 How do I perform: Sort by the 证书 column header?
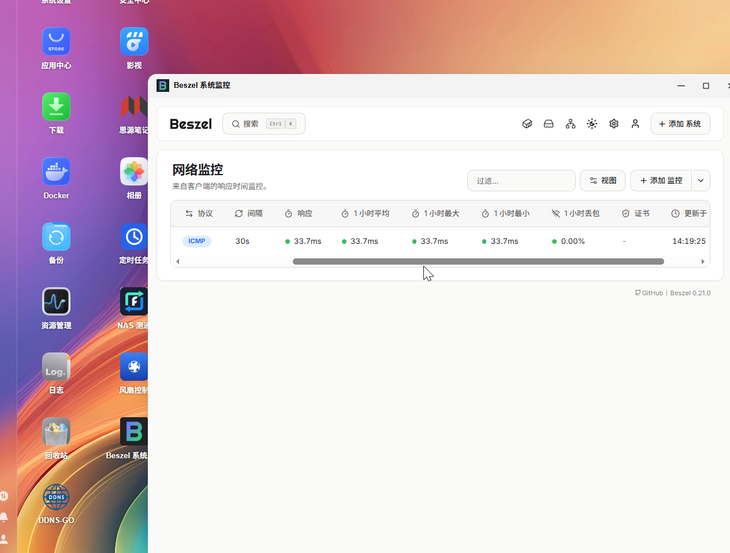(x=636, y=213)
